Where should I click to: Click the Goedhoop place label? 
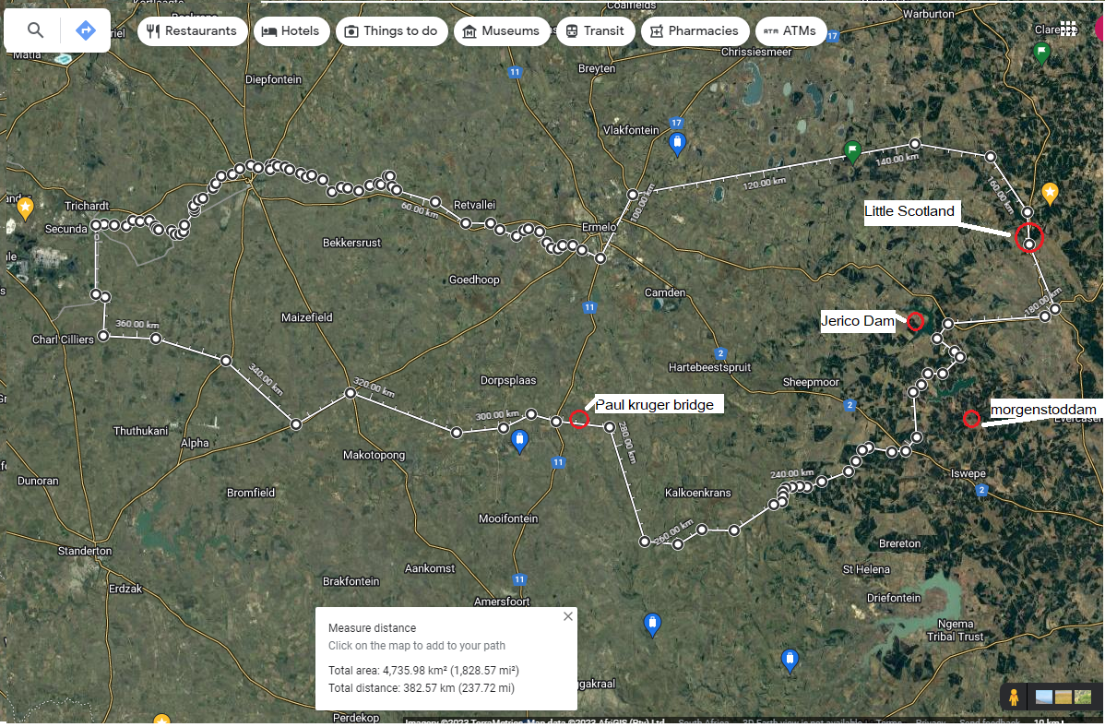474,280
